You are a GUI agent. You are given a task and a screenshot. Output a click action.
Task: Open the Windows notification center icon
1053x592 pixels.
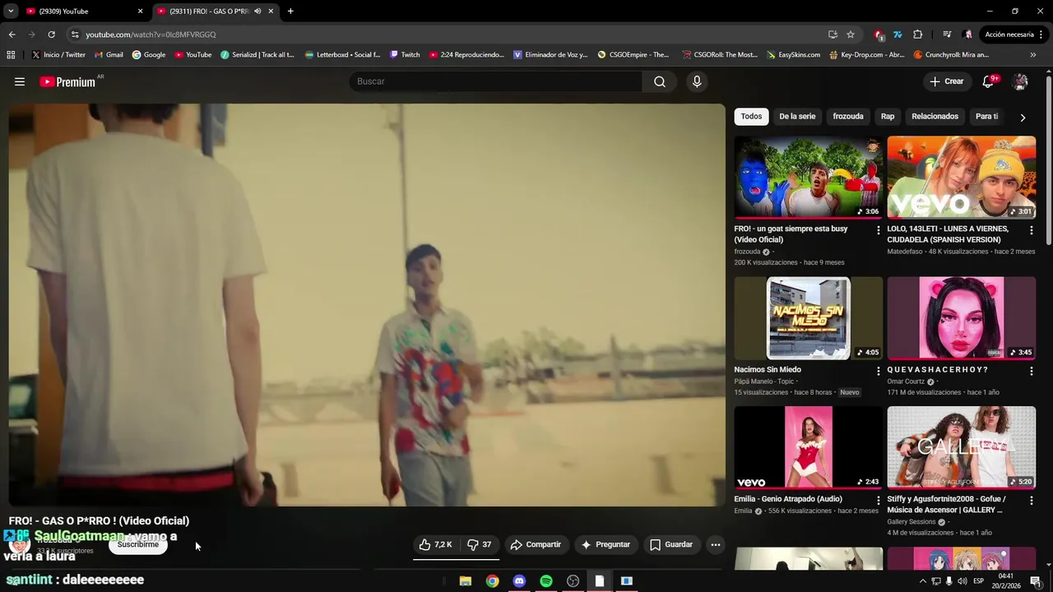pos(1036,581)
